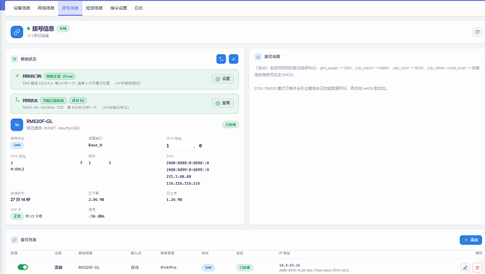Screen dimensions: 485x274
Task: Click the blue 5G icon for RM520F-GL
Action: pos(17,124)
